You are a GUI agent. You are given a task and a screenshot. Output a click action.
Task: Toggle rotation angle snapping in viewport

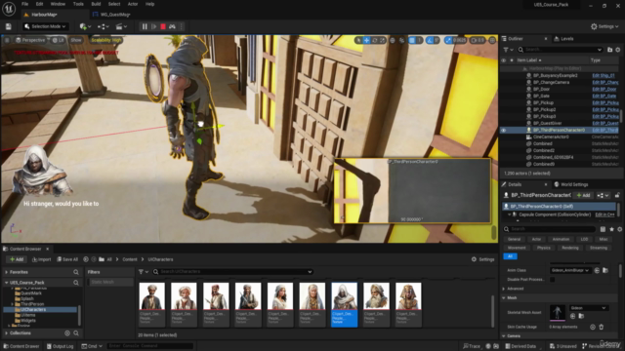(x=430, y=40)
